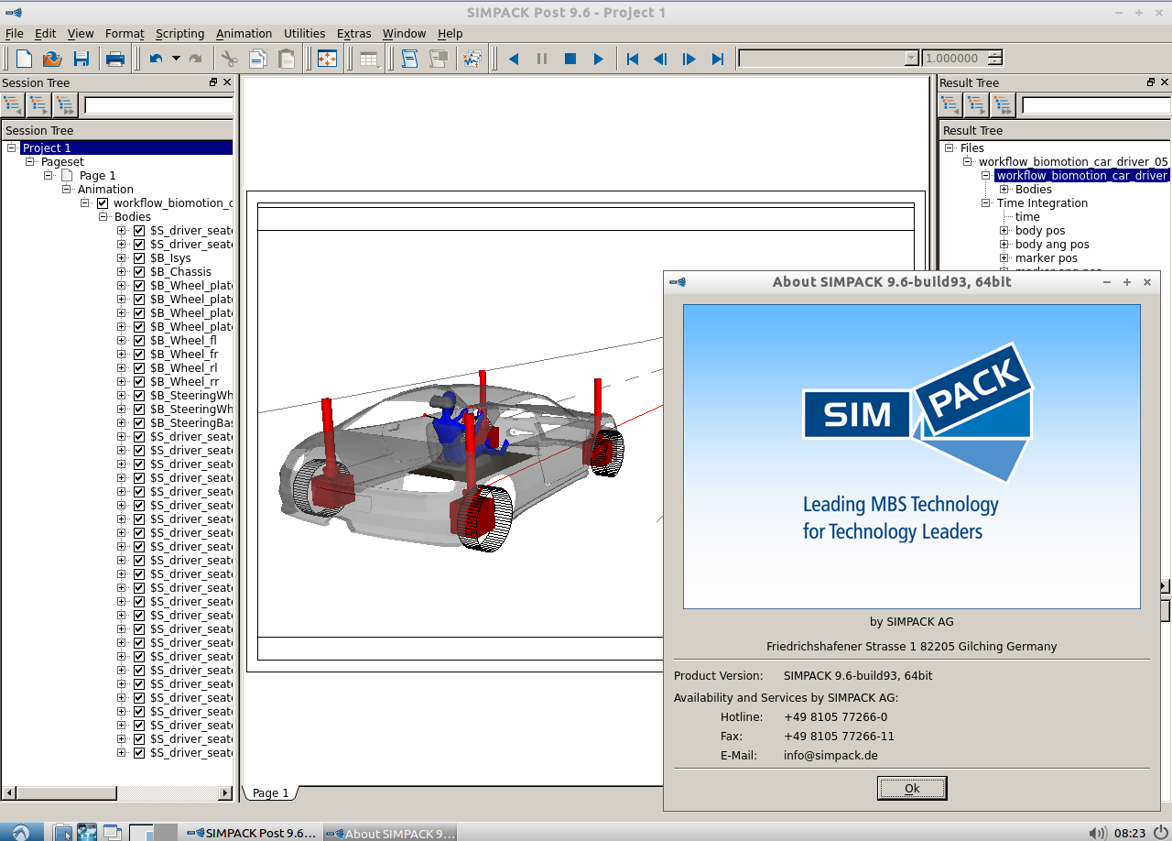Viewport: 1172px width, 841px height.
Task: Click the fit-view icon with orange arrows
Action: [327, 59]
